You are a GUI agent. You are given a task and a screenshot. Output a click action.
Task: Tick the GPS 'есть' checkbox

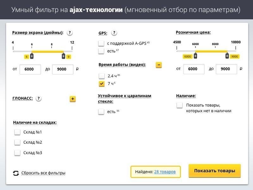tap(101, 51)
